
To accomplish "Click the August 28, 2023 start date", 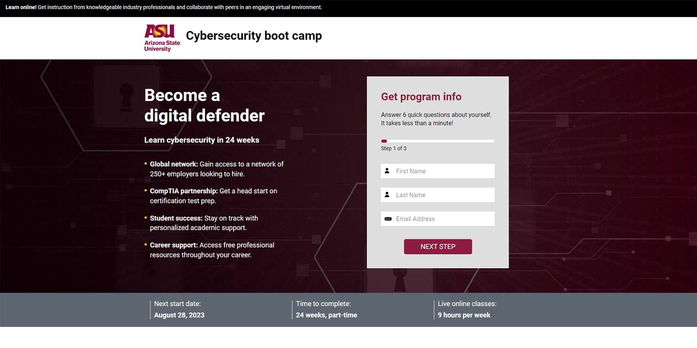I will (179, 315).
